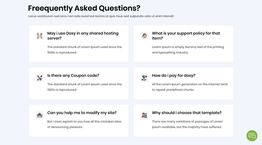Open "May i use Doxy in any shared hosting server?"
262x145 pixels.
(x=83, y=36)
